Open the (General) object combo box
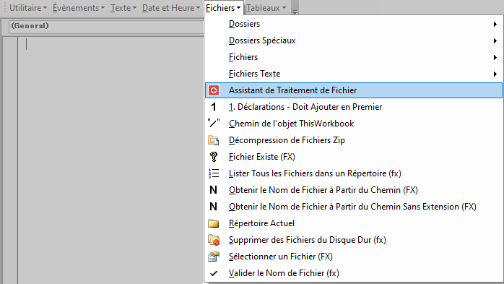This screenshot has width=504, height=284. 106,26
